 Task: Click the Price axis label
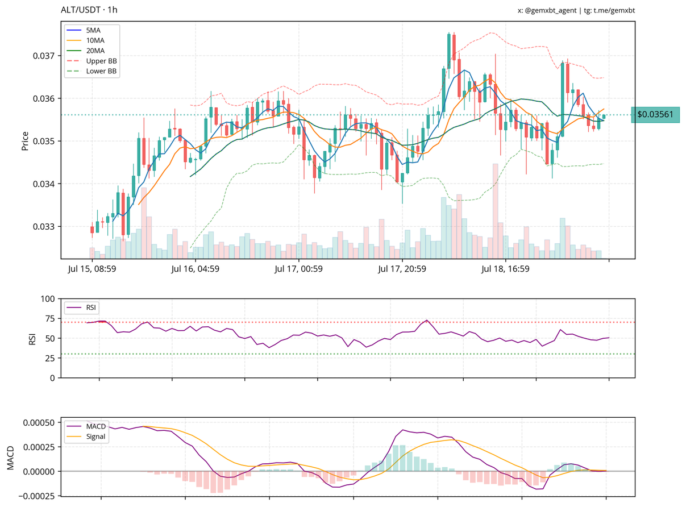[x=24, y=141]
